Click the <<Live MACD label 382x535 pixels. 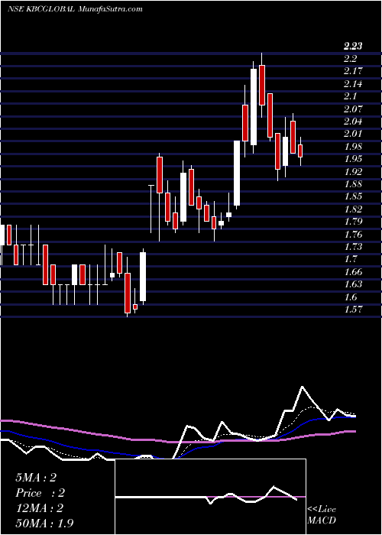coord(322,515)
